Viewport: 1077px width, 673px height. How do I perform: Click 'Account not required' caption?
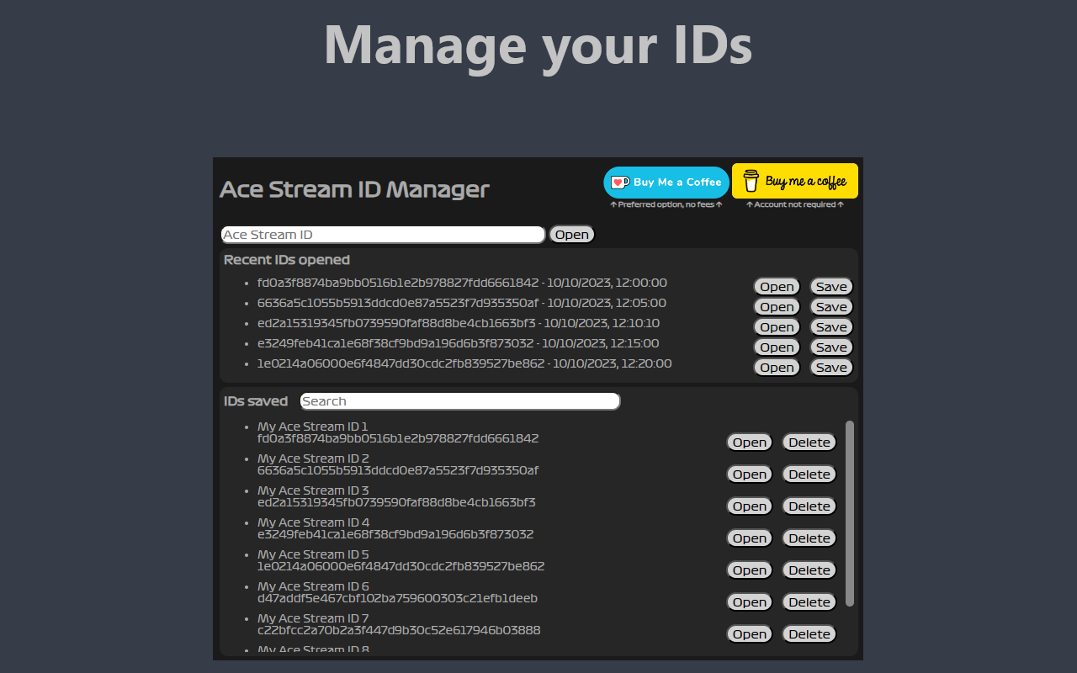795,204
